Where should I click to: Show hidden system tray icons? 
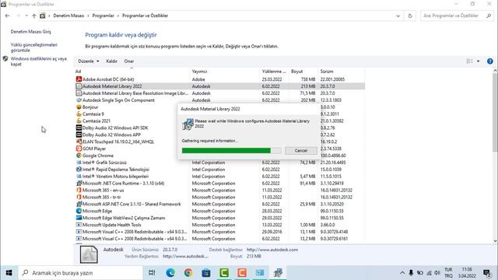[x=402, y=273]
